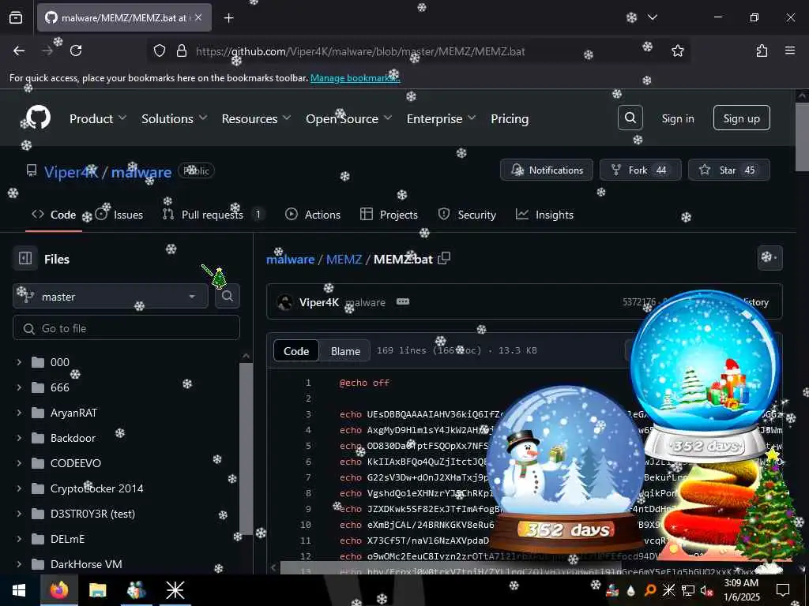
Task: Open the Firefox hamburger application menu
Action: click(x=790, y=50)
